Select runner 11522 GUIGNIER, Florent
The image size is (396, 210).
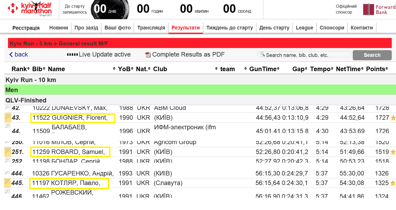[x=73, y=118]
